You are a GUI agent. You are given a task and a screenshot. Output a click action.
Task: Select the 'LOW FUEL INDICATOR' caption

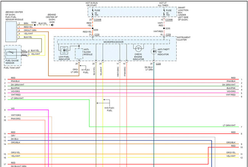coord(64,58)
